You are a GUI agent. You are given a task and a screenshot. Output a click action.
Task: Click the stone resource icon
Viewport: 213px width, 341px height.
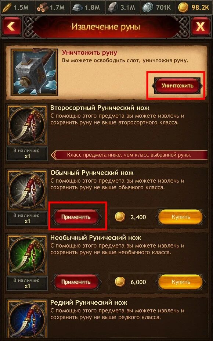click(x=113, y=8)
